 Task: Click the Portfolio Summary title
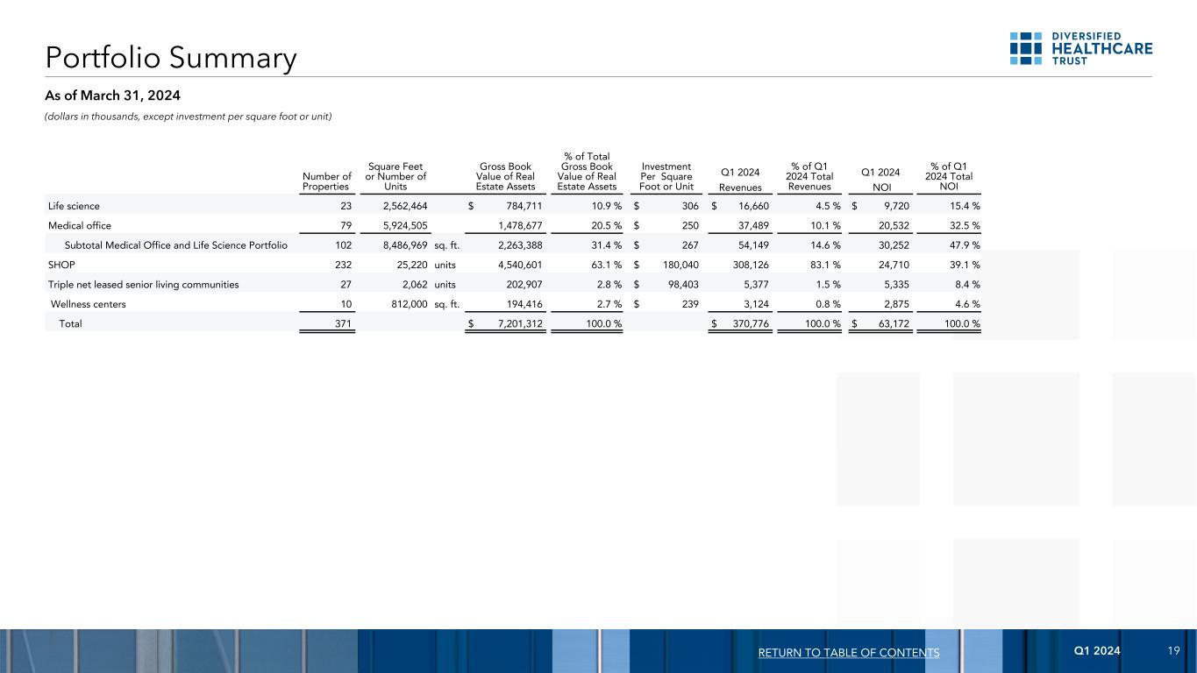tap(171, 58)
